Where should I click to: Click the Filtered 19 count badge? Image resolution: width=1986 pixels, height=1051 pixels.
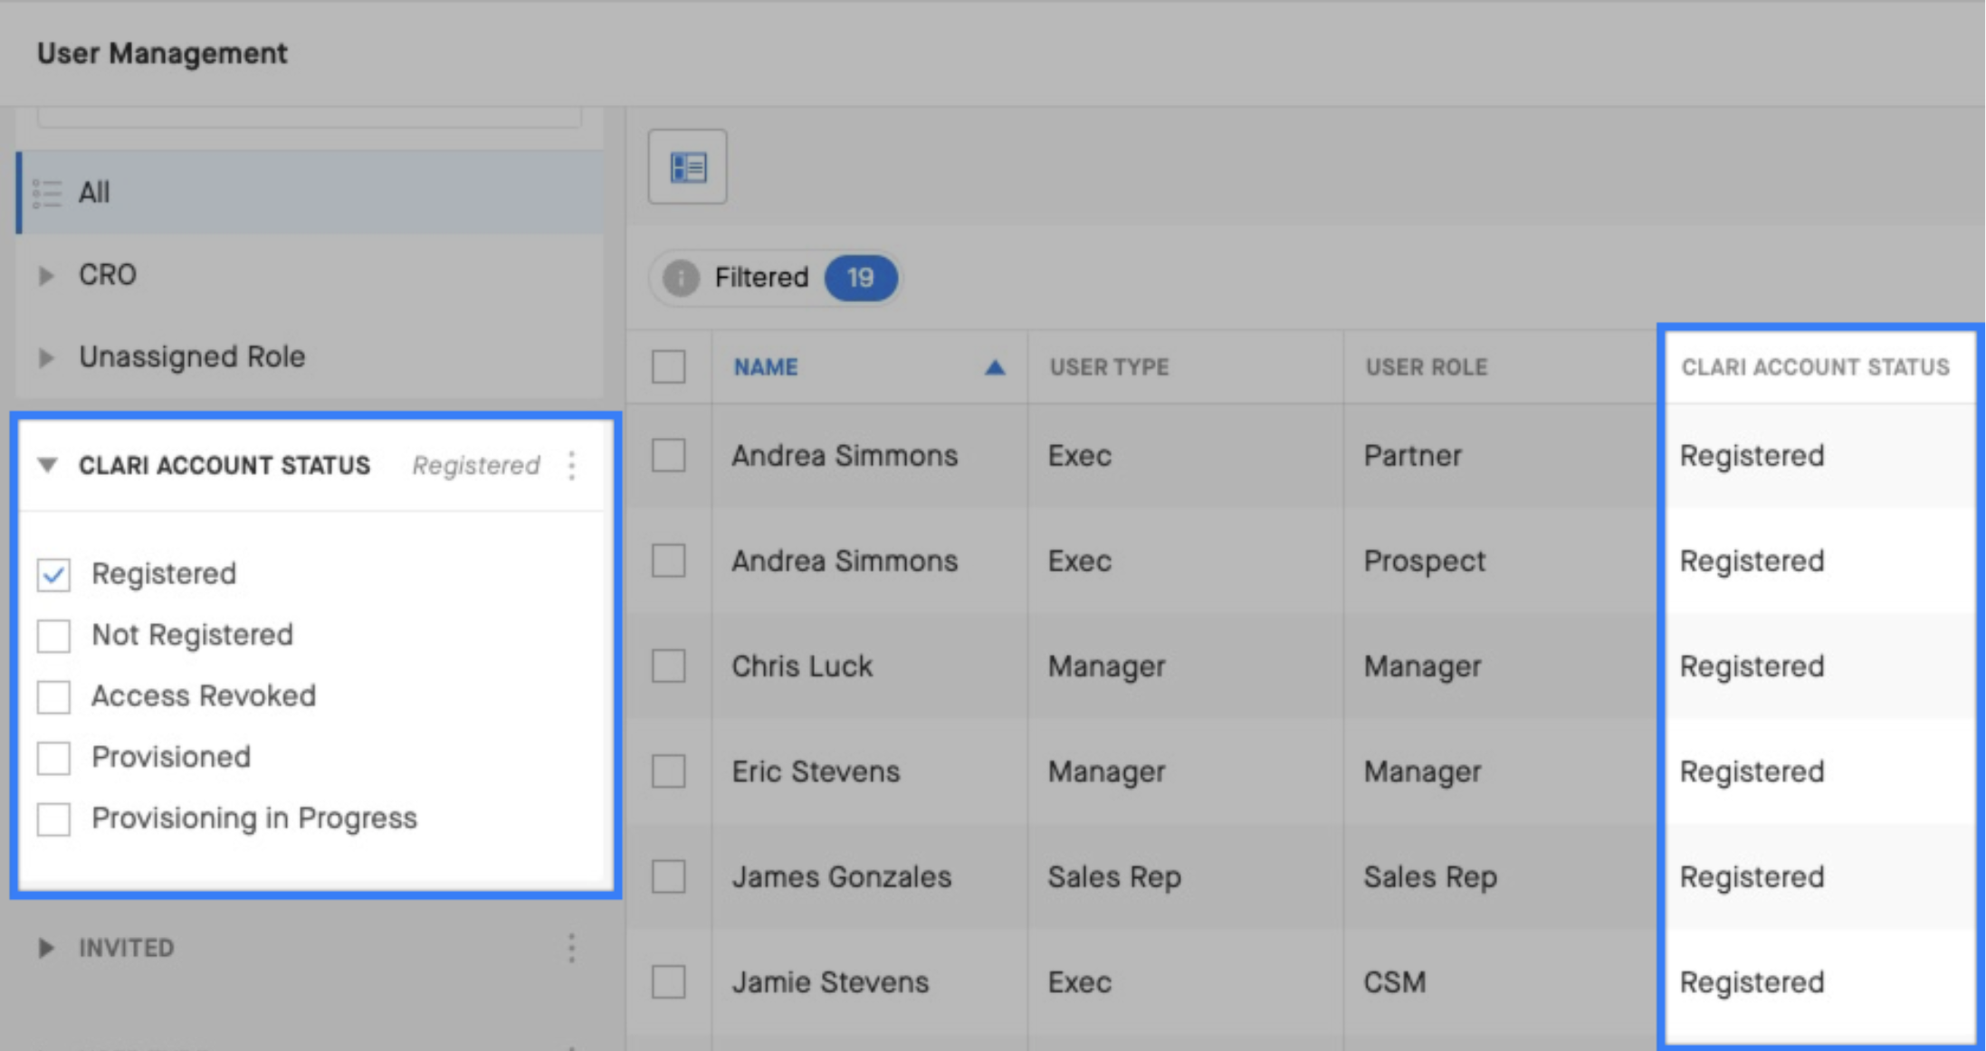[x=860, y=278]
